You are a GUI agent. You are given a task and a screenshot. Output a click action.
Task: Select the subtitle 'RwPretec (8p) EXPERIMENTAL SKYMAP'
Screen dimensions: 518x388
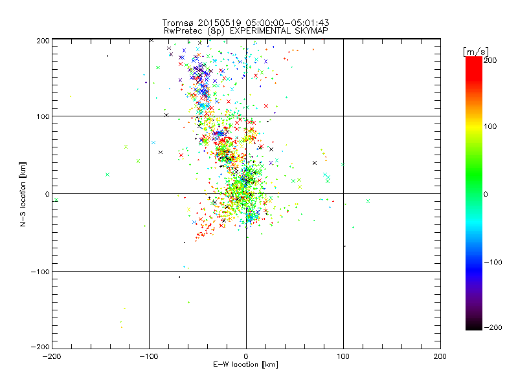point(245,30)
